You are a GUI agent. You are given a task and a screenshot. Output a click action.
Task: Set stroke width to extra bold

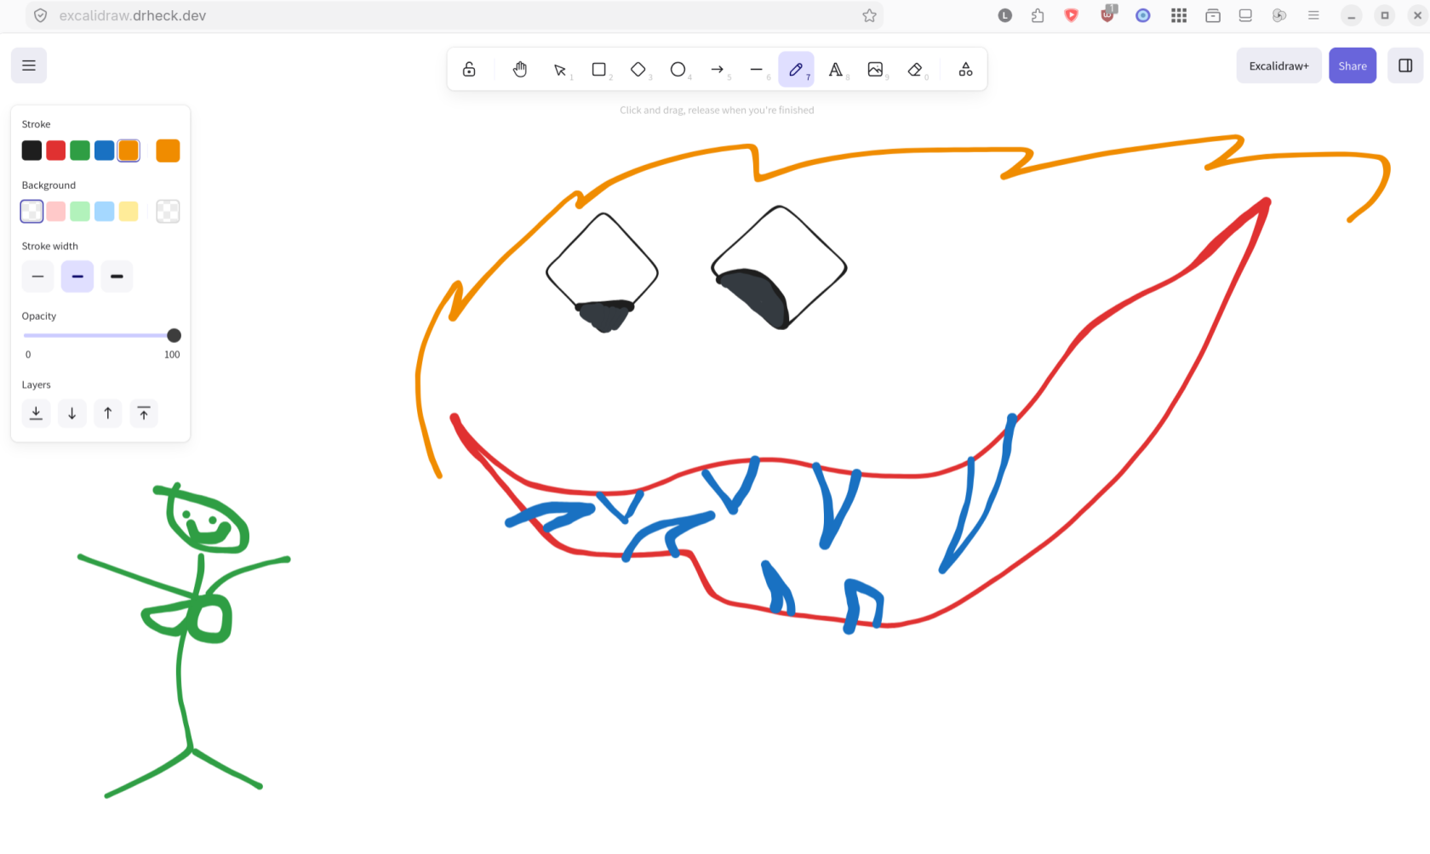click(x=117, y=276)
